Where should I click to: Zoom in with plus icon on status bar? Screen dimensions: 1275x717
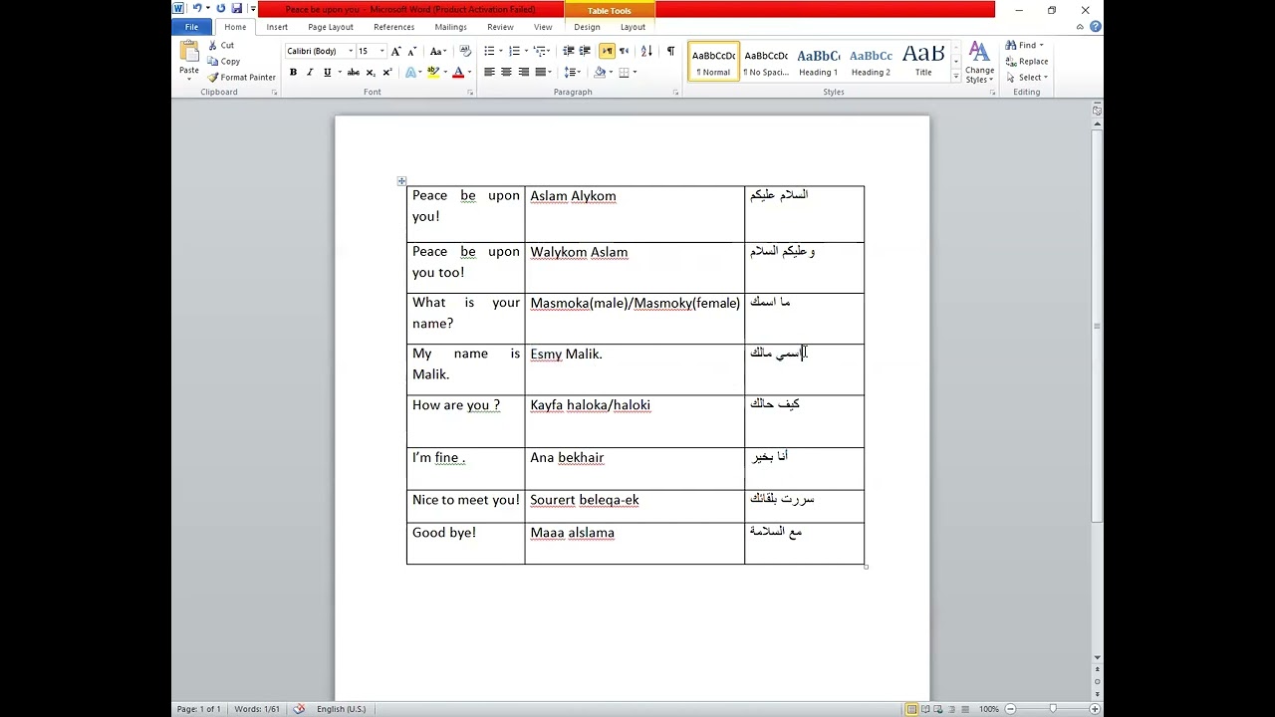pos(1095,709)
